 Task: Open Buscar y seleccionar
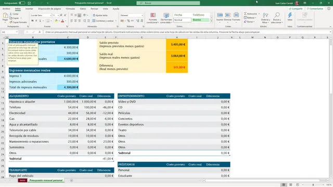[277, 18]
